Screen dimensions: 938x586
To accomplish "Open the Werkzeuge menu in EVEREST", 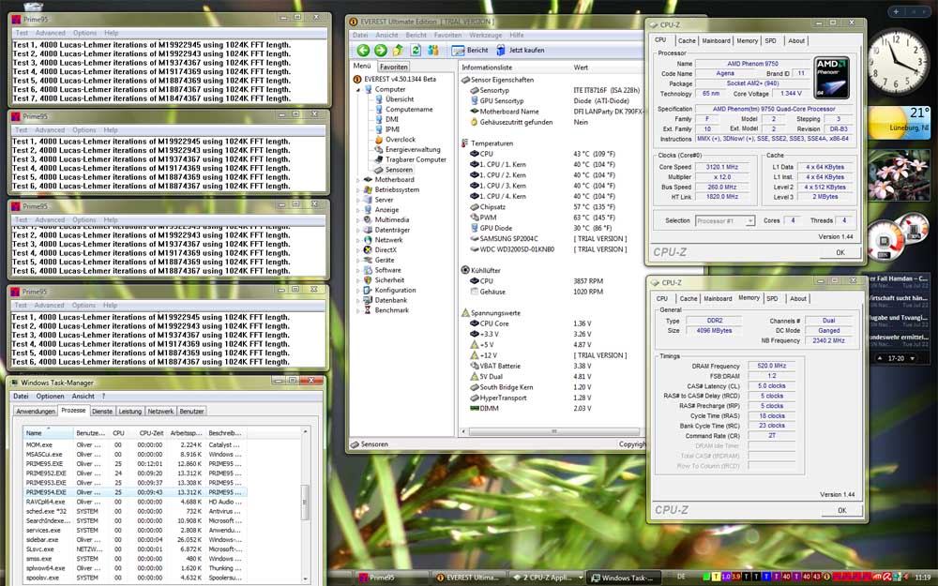I will tap(485, 36).
